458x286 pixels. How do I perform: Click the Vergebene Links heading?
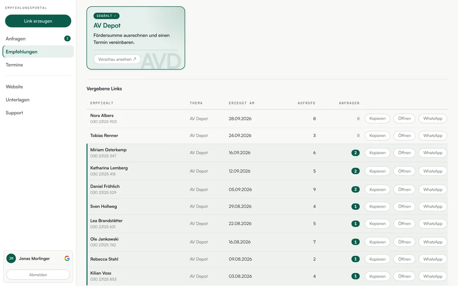[x=104, y=89]
